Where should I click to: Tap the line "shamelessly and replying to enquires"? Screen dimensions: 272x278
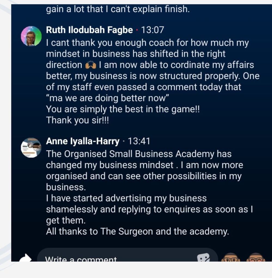[x=147, y=209]
